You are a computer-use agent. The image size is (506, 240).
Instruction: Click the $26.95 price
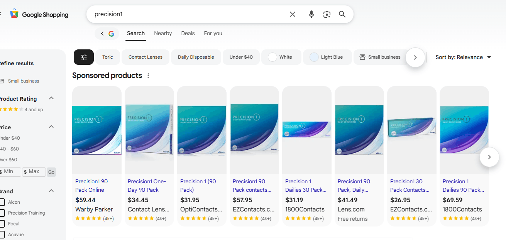[400, 200]
